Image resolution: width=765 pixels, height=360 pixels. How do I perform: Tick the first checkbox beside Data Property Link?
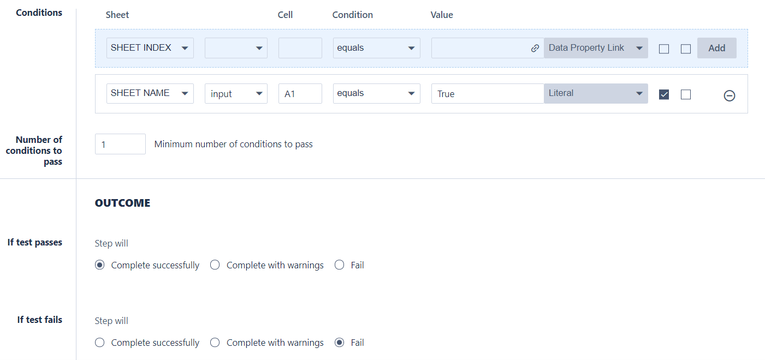pos(664,49)
